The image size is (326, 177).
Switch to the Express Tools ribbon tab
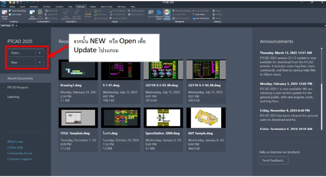pyautogui.click(x=107, y=6)
